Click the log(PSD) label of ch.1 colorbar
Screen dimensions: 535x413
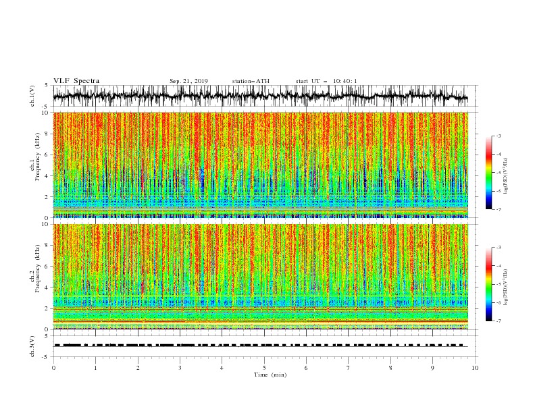tap(506, 176)
